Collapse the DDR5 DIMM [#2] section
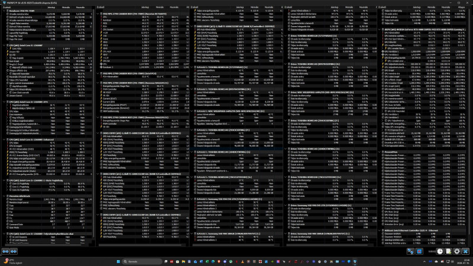This screenshot has height=266, width=473. coord(98,215)
